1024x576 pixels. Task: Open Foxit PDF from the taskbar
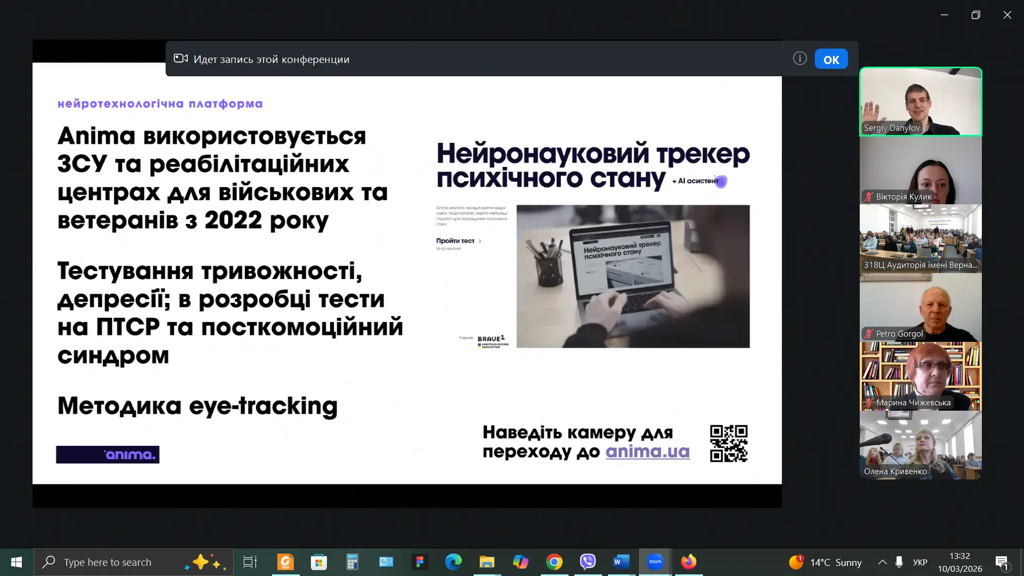pyautogui.click(x=285, y=562)
